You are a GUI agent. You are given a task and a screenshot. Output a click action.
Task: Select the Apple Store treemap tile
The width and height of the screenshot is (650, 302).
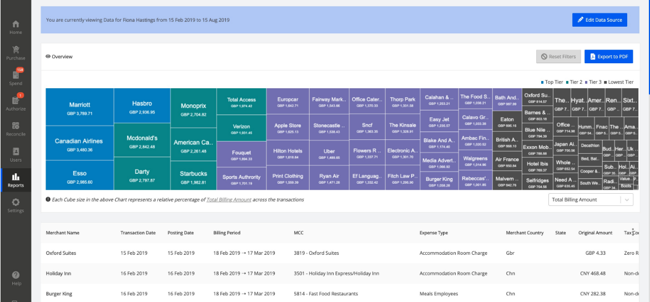pos(288,127)
